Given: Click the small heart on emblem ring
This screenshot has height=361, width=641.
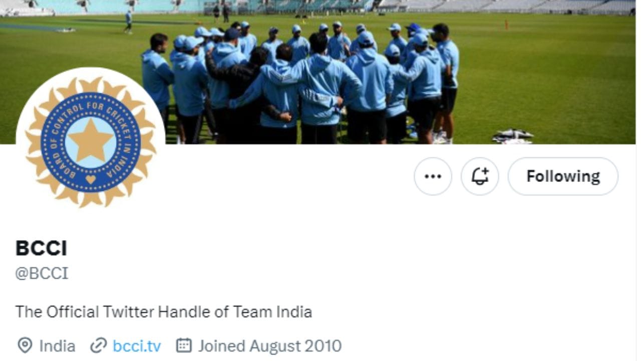Looking at the screenshot, I should 91,179.
